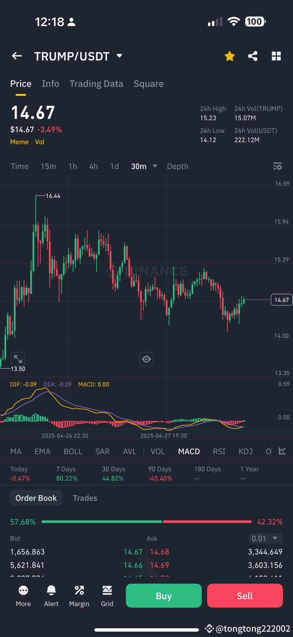This screenshot has height=637, width=293.
Task: Open the 0.01 price precision dropdown
Action: (266, 538)
